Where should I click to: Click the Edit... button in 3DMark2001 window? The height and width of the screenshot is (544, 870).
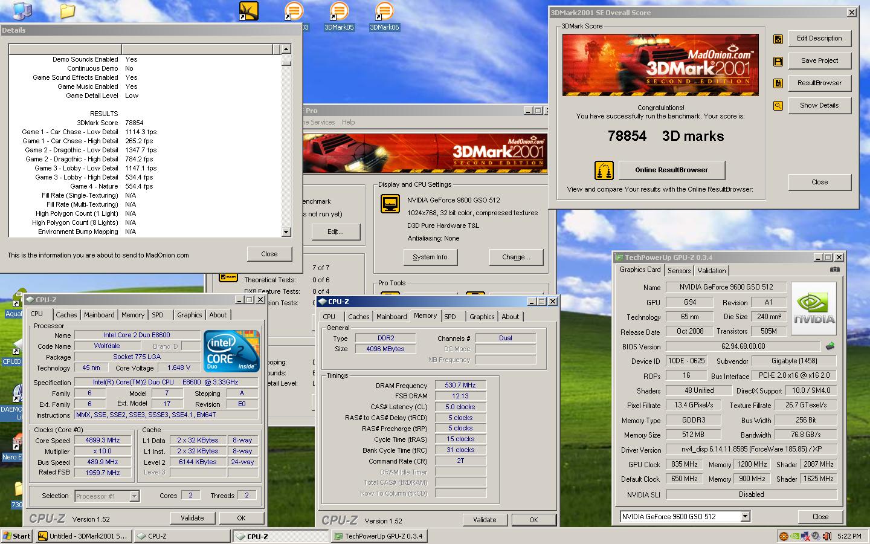coord(335,232)
